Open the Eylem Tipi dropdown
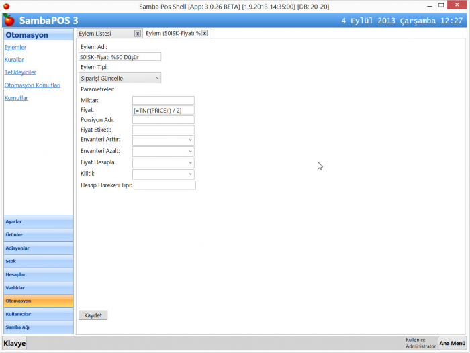Image resolution: width=470 pixels, height=353 pixels. [120, 78]
